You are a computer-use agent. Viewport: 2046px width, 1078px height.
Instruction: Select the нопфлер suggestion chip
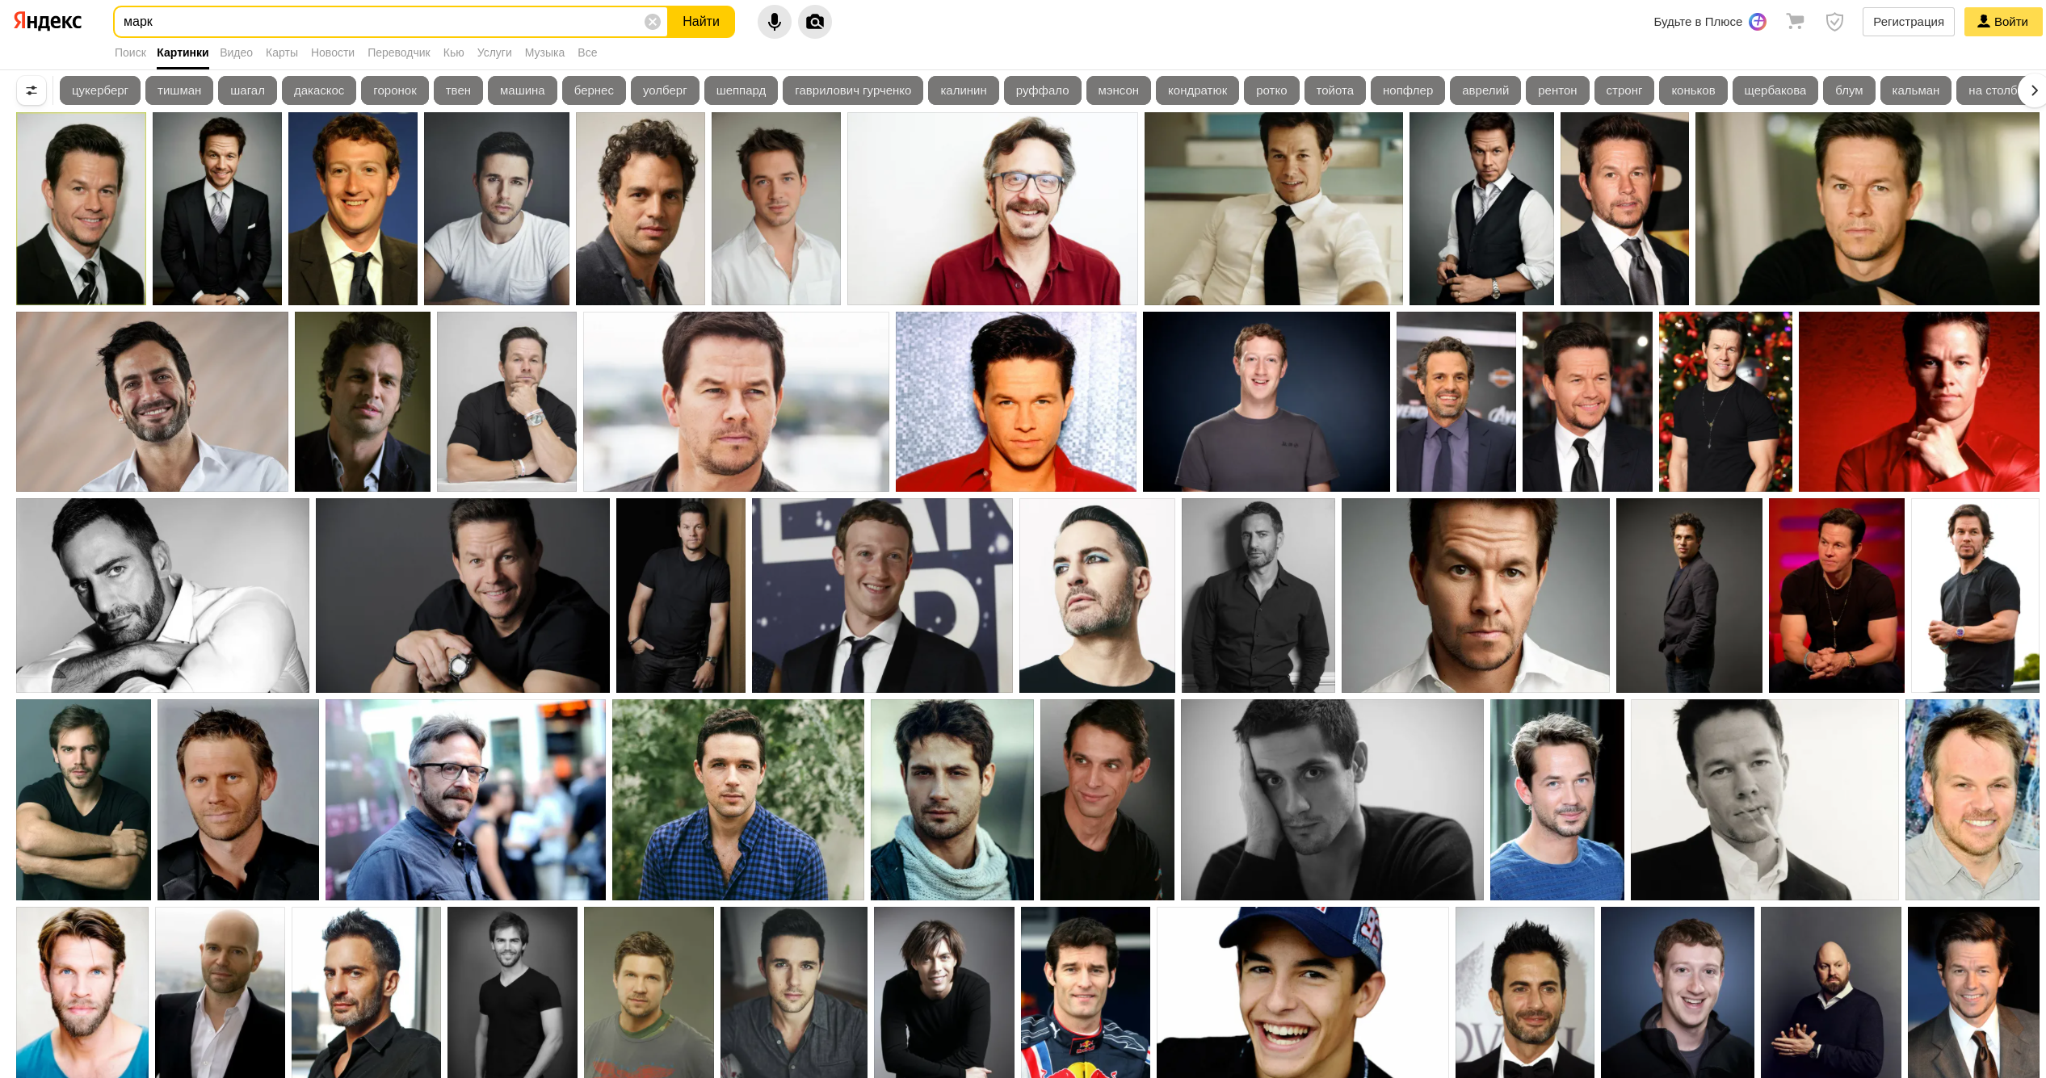1408,90
